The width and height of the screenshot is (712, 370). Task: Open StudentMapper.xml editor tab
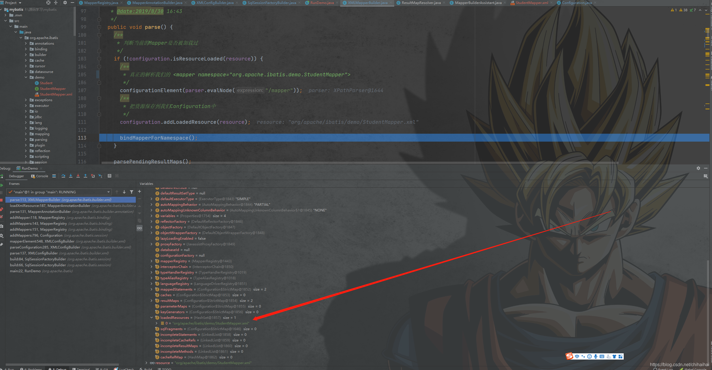click(532, 3)
